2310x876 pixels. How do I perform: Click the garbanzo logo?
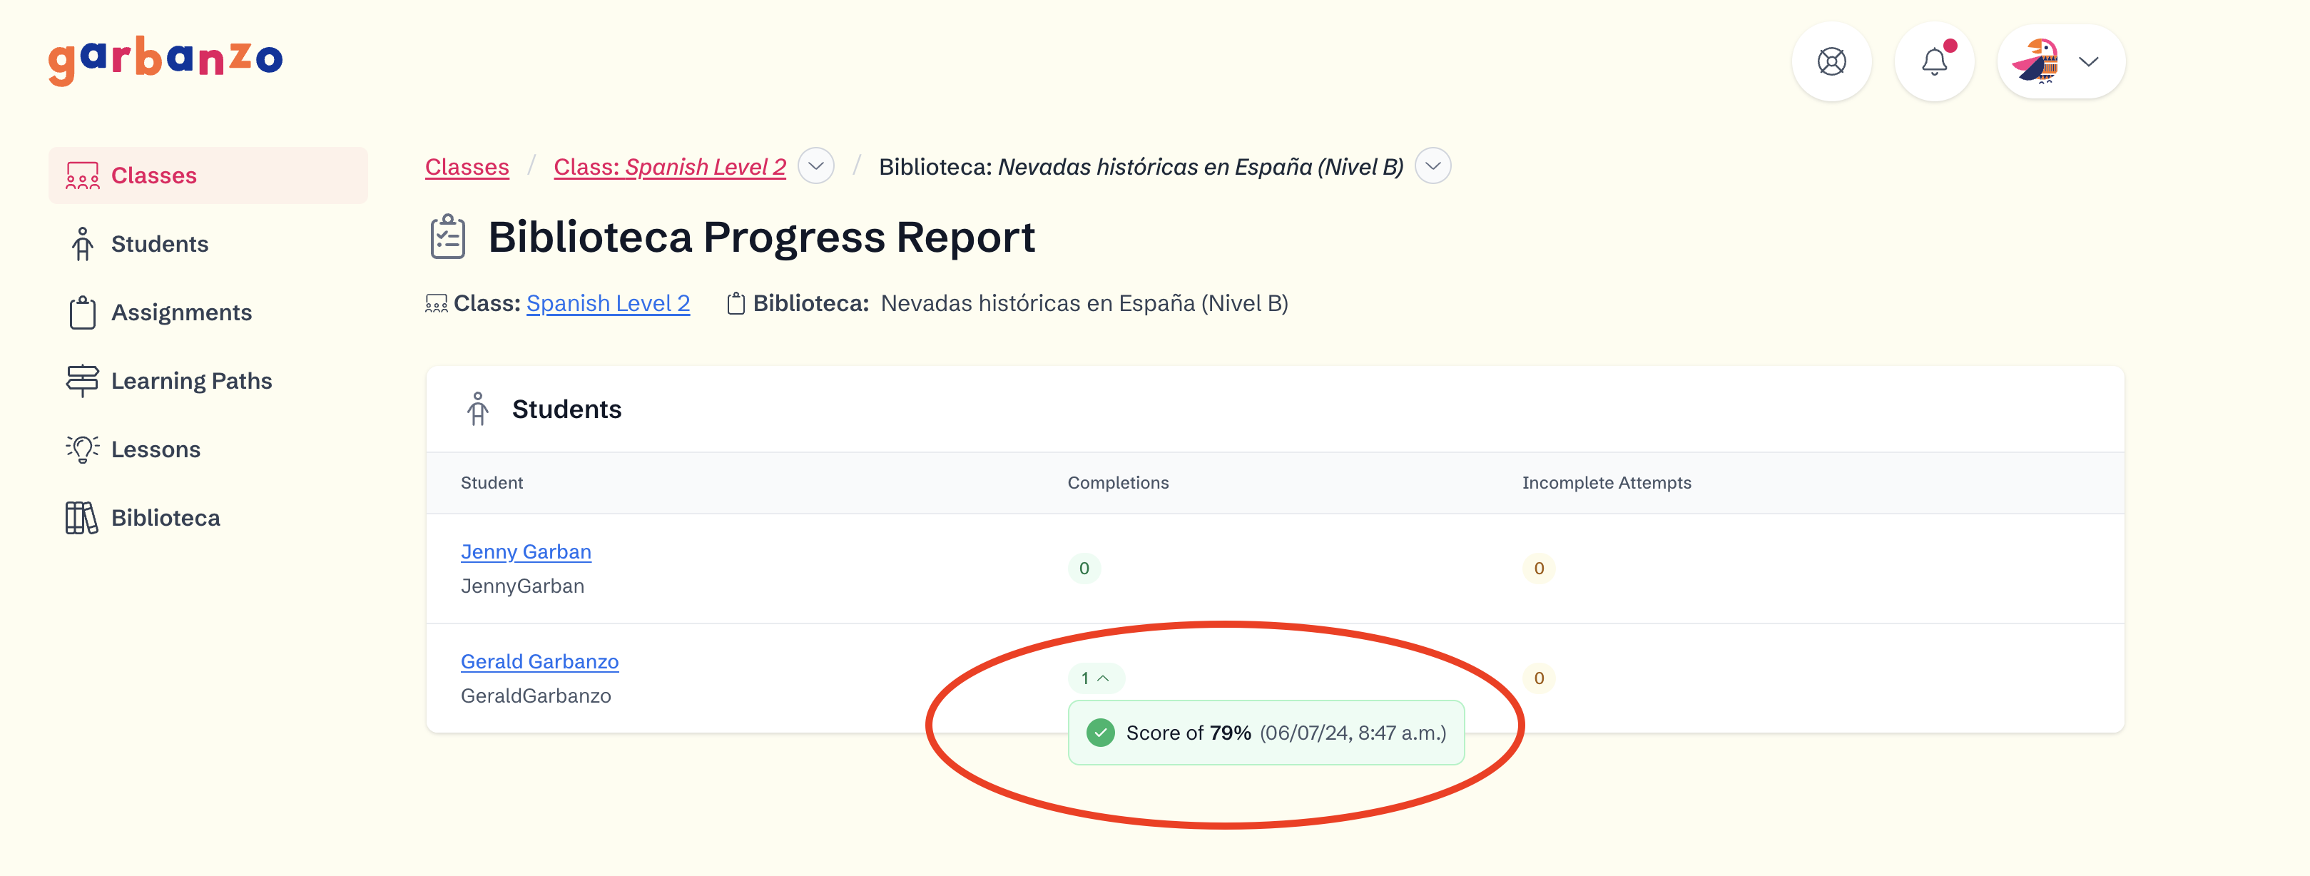pyautogui.click(x=165, y=60)
